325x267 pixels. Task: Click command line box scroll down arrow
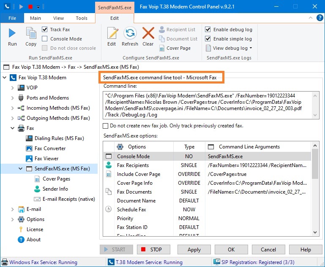[x=315, y=115]
